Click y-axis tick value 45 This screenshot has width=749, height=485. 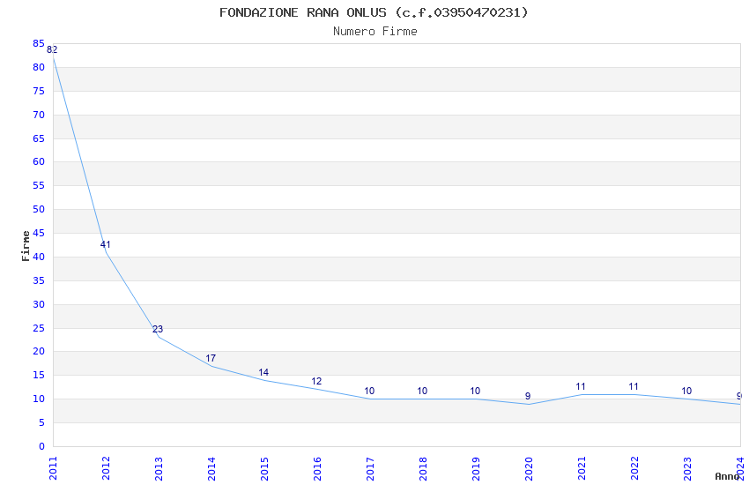[39, 233]
